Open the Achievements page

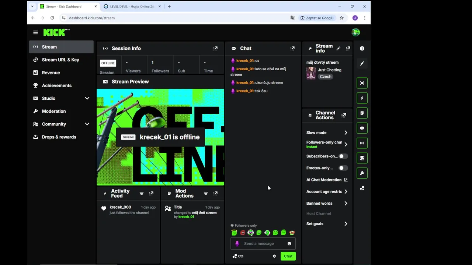click(61, 85)
